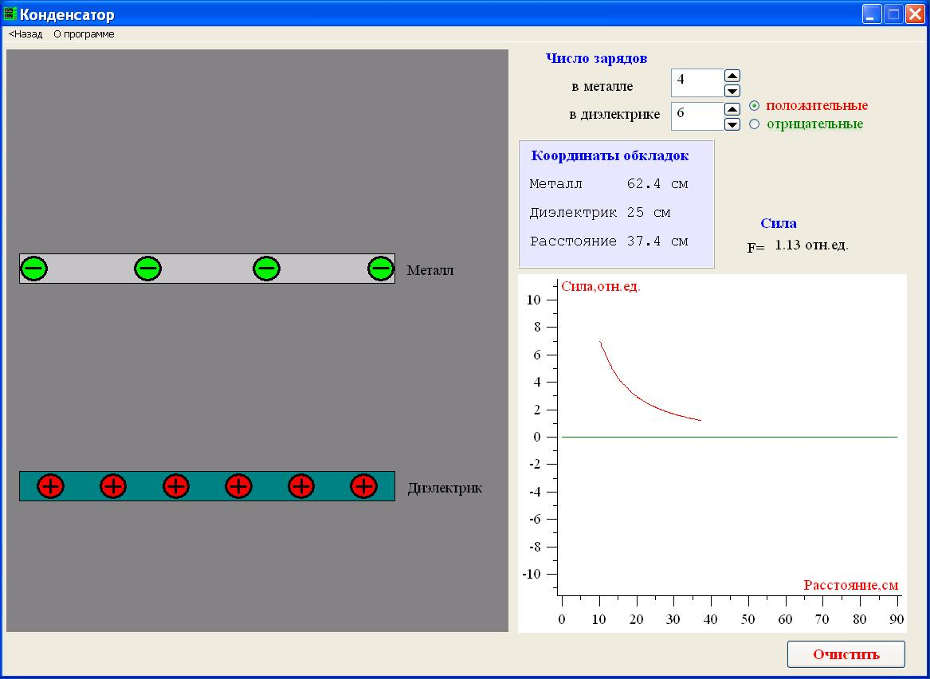This screenshot has width=930, height=679.
Task: Select the third positive charge from left
Action: [x=176, y=485]
